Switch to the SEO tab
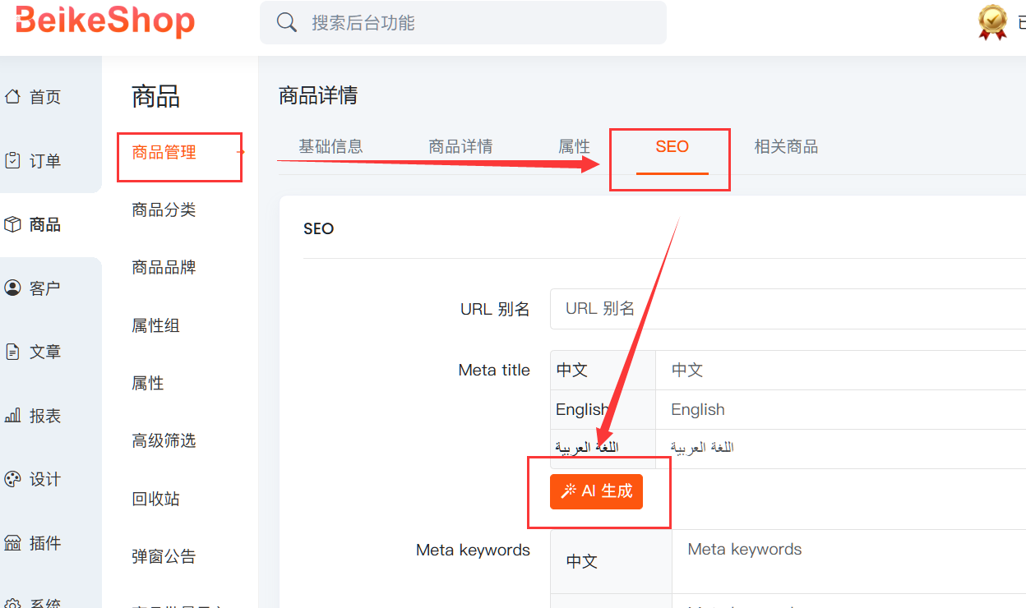Screen dimensions: 1026x608 [x=672, y=147]
